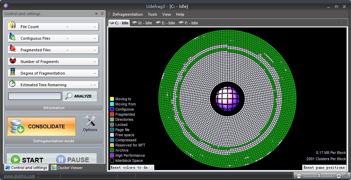Click the zoom slider in status bar

[319, 176]
